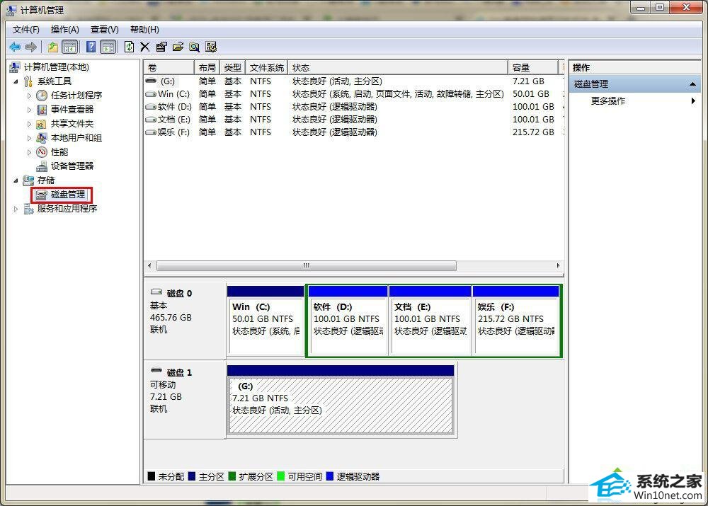The height and width of the screenshot is (506, 708).
Task: Click the 设备管理器 icon in tree
Action: pyautogui.click(x=42, y=166)
